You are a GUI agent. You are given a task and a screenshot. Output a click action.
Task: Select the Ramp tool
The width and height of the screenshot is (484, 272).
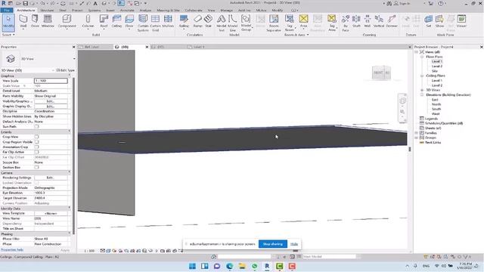[x=197, y=21]
